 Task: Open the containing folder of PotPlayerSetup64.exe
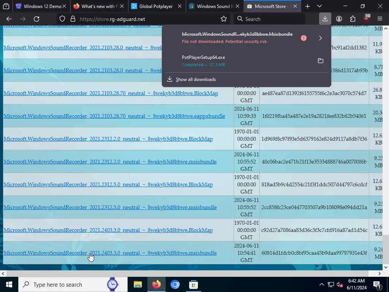[320, 61]
